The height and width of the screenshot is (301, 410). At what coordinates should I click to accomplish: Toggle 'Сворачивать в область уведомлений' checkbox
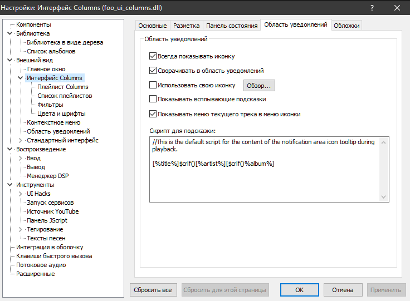click(153, 71)
